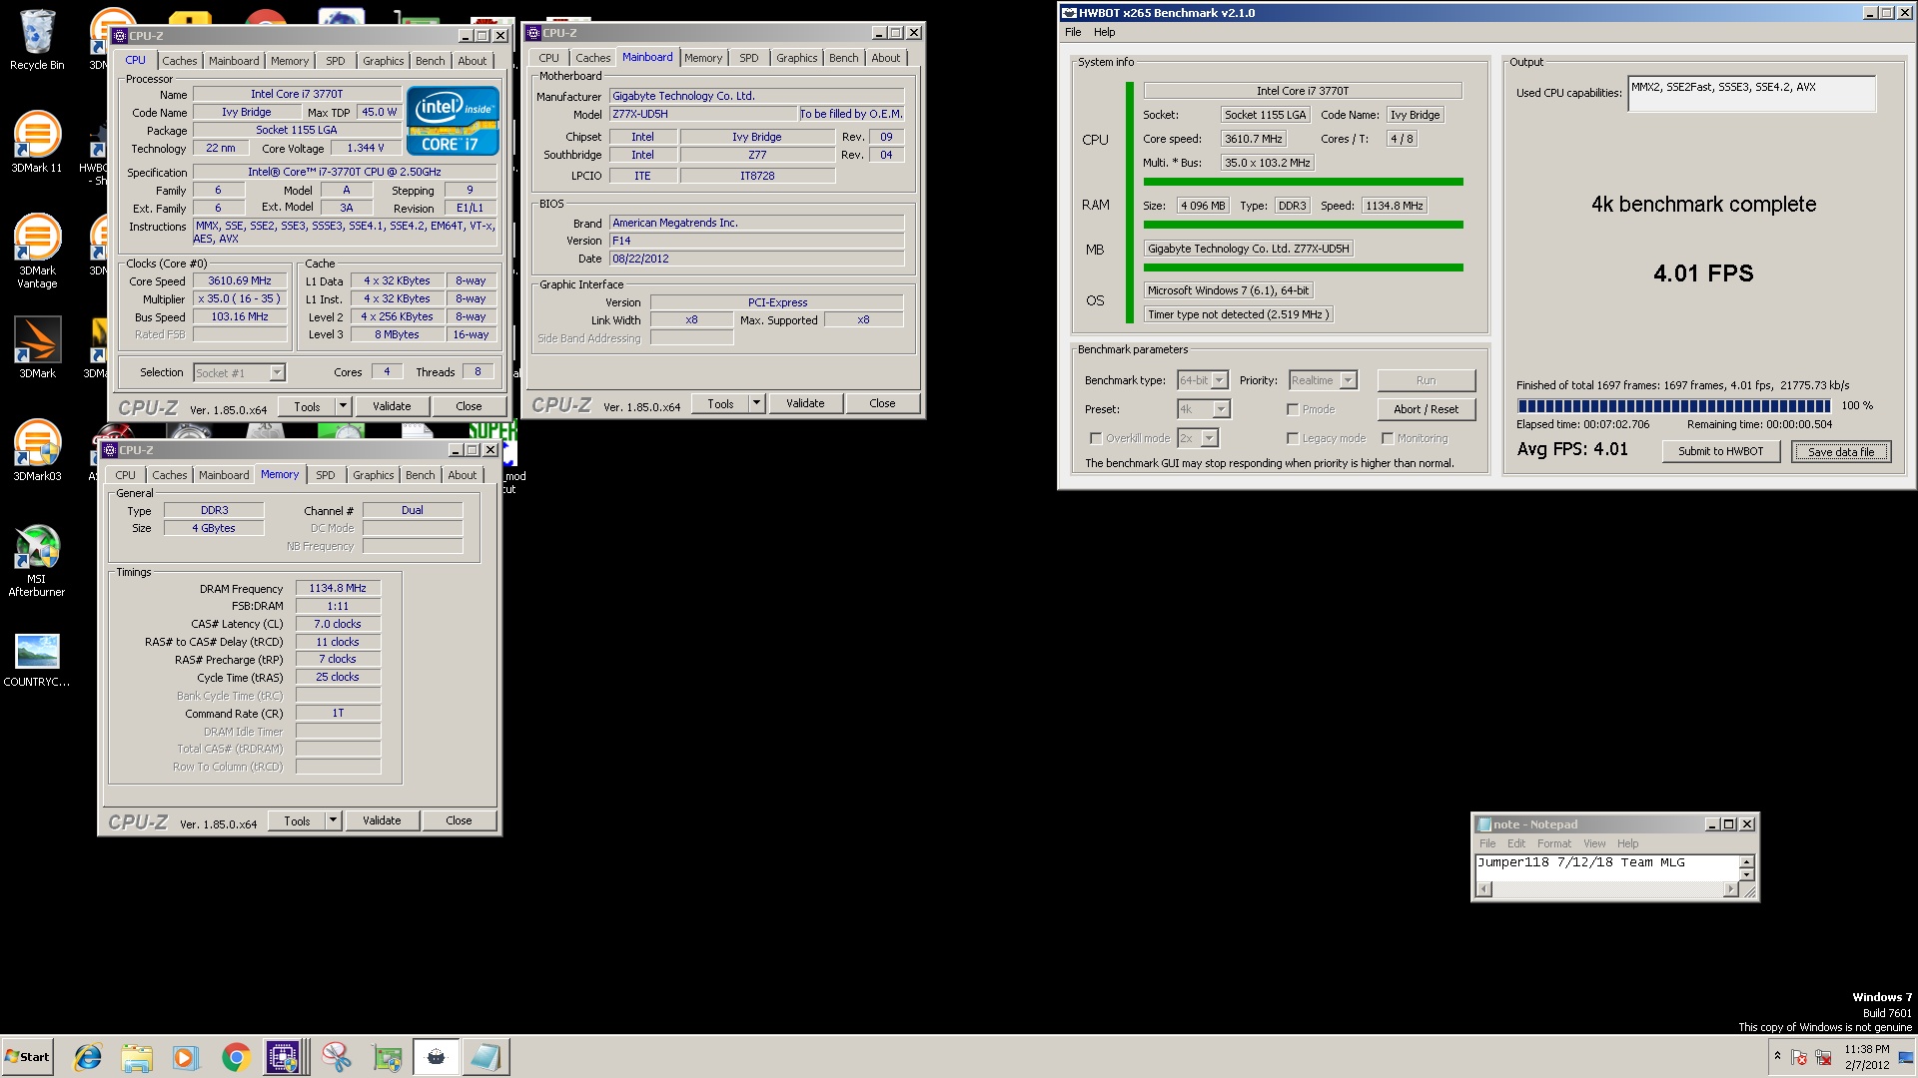Toggle the Monitoring checkbox

(1388, 438)
